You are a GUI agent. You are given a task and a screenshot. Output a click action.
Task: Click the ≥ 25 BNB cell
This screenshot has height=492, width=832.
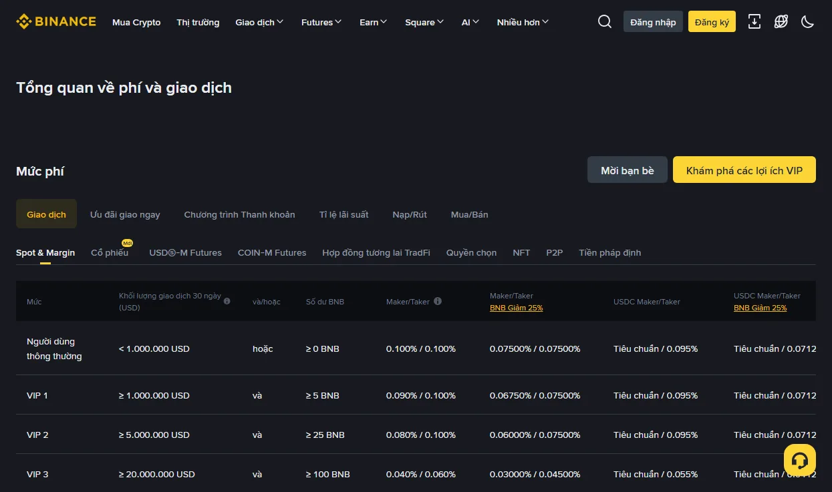tap(325, 435)
